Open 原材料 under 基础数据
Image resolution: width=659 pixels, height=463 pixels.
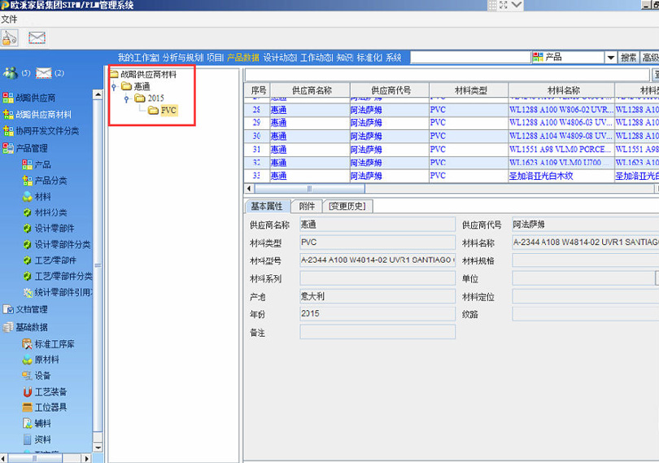click(x=46, y=360)
